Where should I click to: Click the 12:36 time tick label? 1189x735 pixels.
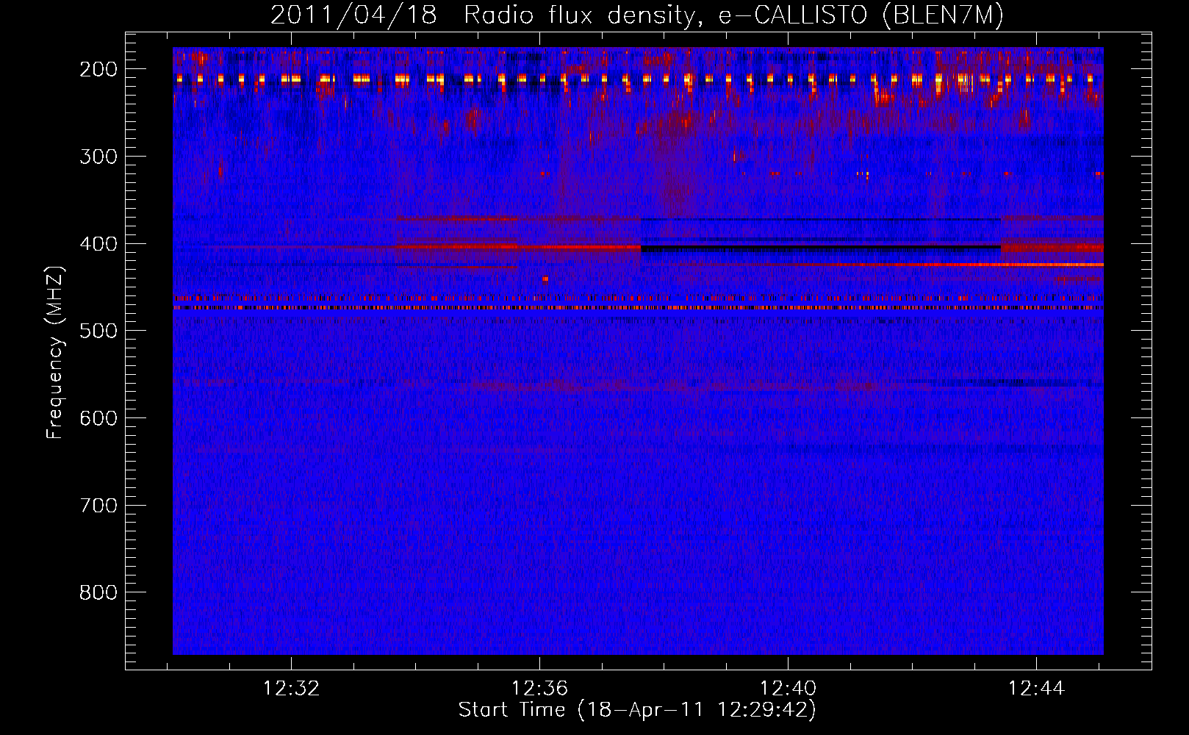coord(540,689)
